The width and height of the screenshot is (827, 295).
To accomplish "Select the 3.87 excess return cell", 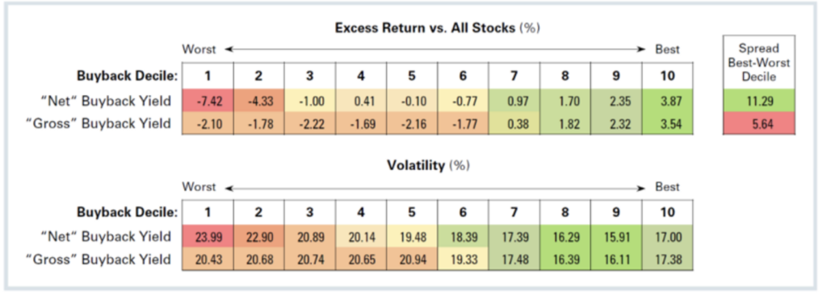I will click(x=668, y=101).
